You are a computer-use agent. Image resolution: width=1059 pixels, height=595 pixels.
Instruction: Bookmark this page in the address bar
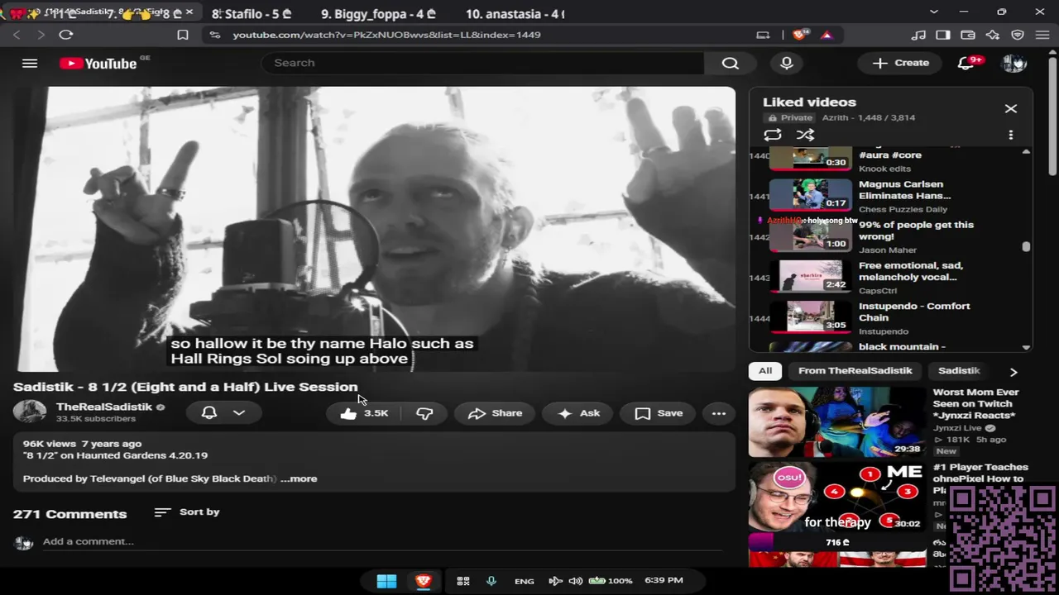[183, 35]
